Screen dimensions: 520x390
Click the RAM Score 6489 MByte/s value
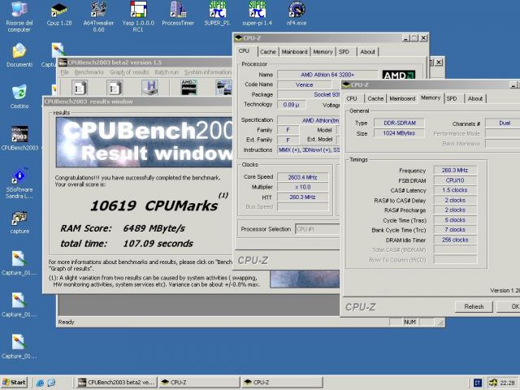(154, 228)
